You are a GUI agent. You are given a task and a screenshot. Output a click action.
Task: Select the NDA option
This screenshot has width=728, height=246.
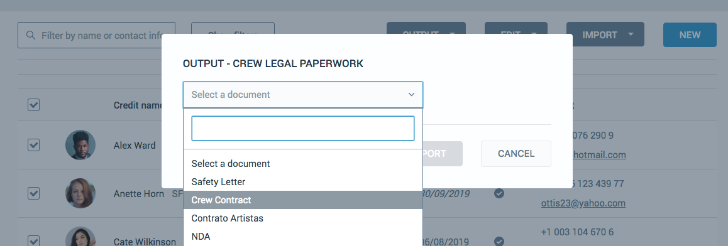click(x=303, y=236)
